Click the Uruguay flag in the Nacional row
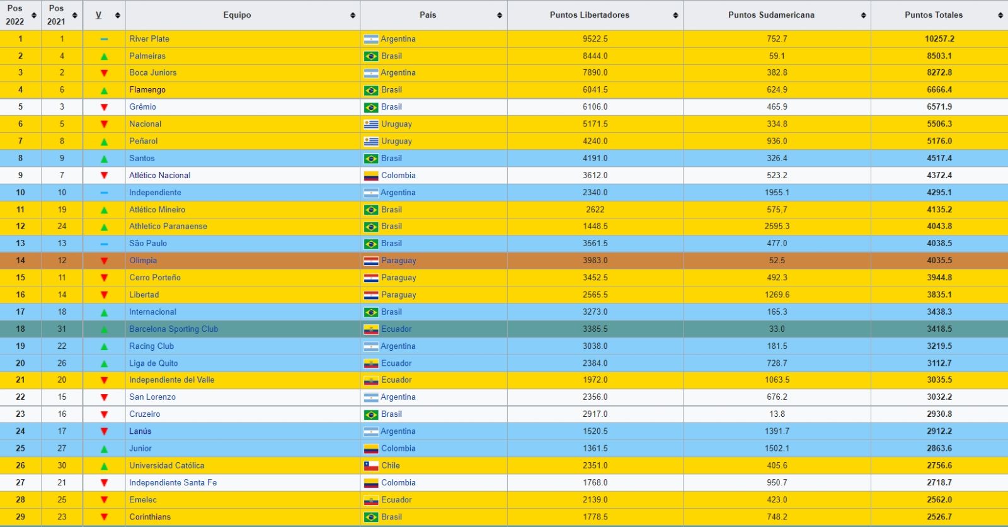Image resolution: width=1008 pixels, height=527 pixels. tap(371, 124)
